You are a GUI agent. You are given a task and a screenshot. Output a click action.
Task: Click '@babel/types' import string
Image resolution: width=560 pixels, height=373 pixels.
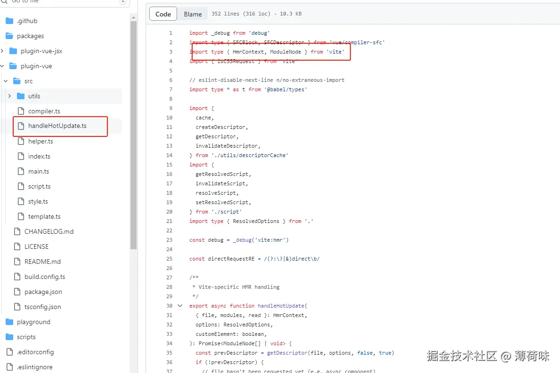pos(285,89)
